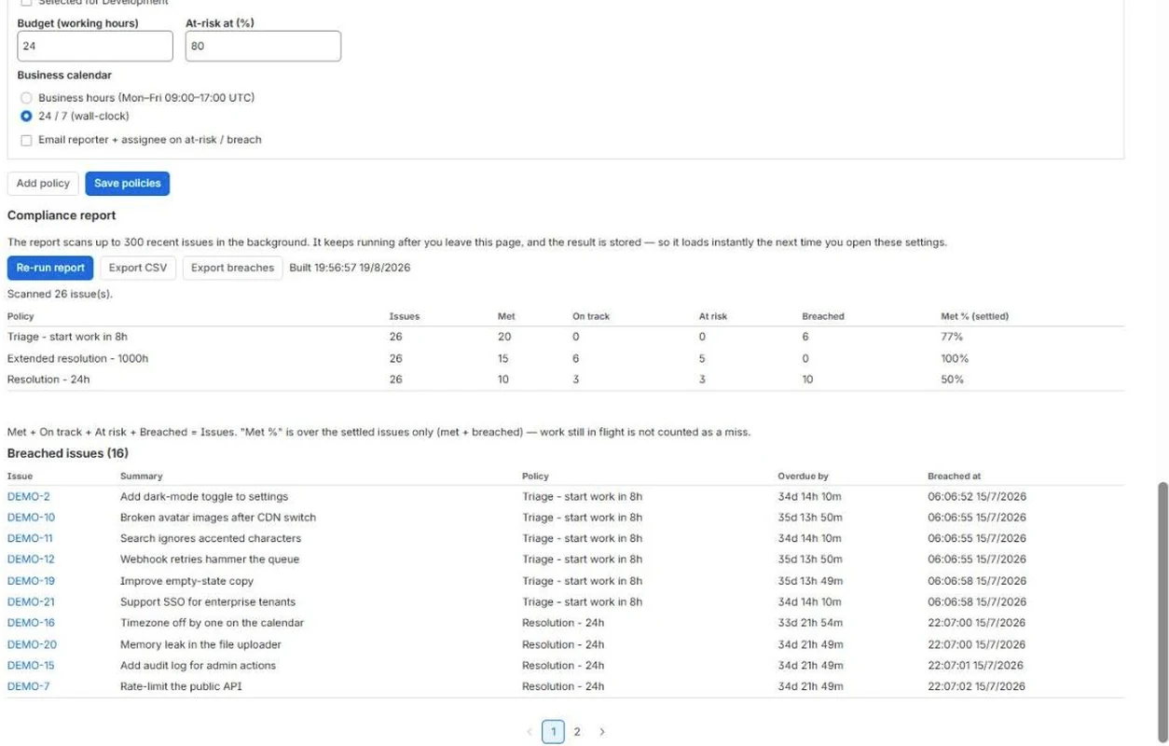Viewport: 1169px width, 746px height.
Task: Click 'Compliance report' heading
Action: point(62,215)
